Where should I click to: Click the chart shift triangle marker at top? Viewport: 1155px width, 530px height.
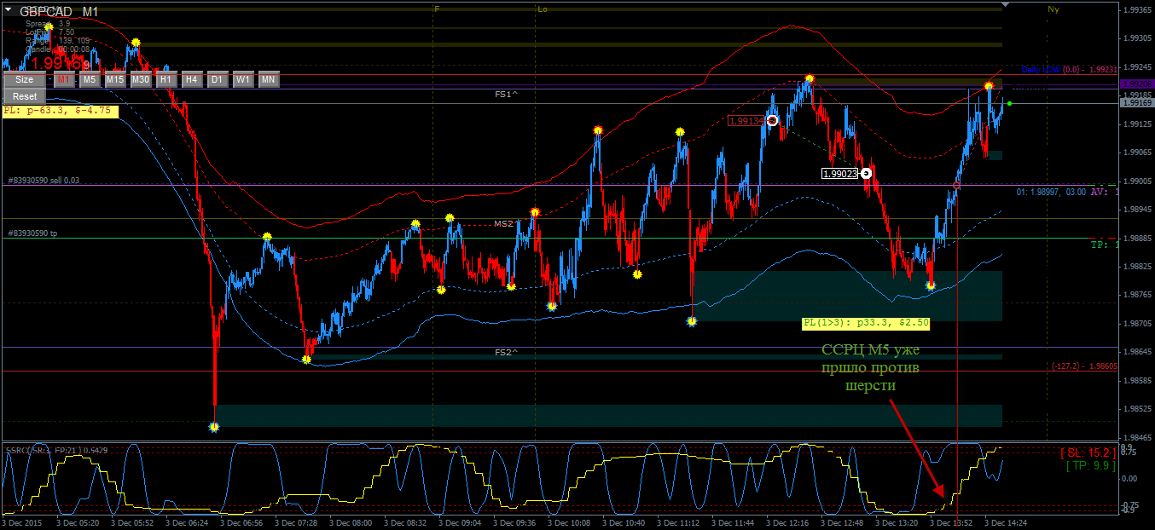1006,4
